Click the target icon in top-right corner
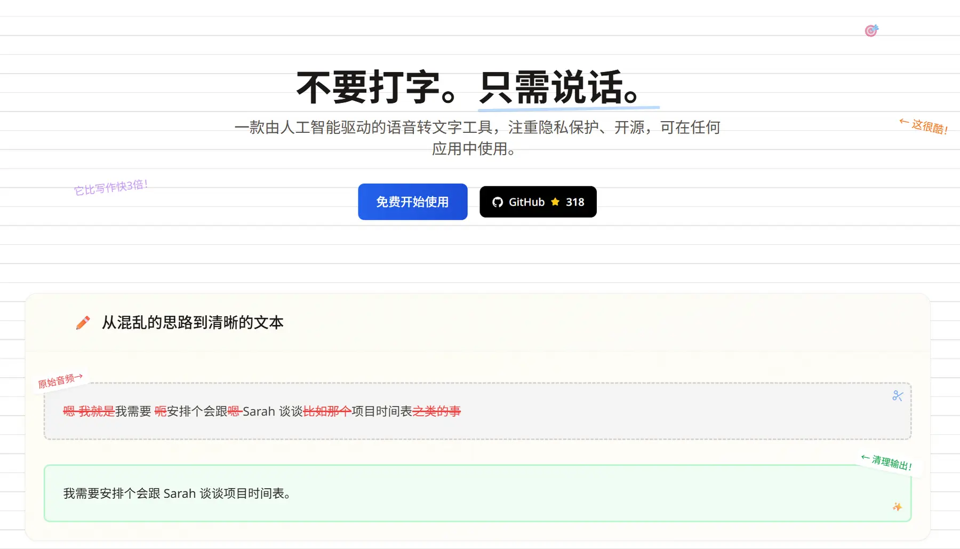The height and width of the screenshot is (549, 960). [x=871, y=31]
